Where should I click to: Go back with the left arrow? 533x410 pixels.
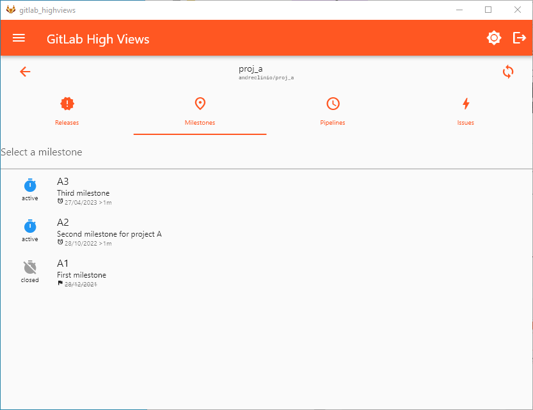tap(25, 72)
